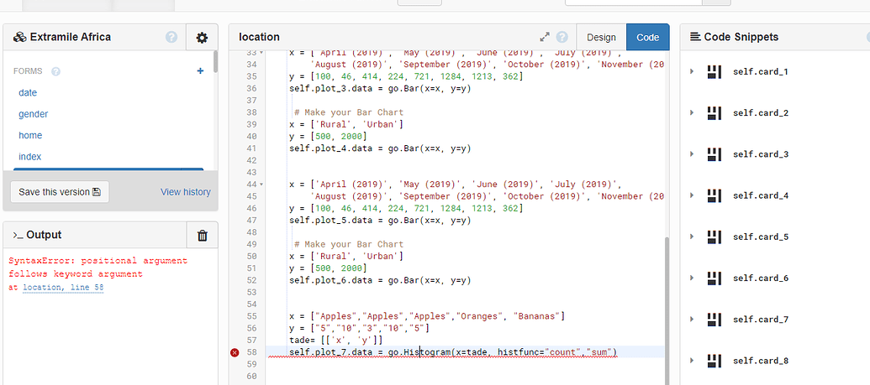Switch to Code tab
This screenshot has width=870, height=385.
pos(647,38)
